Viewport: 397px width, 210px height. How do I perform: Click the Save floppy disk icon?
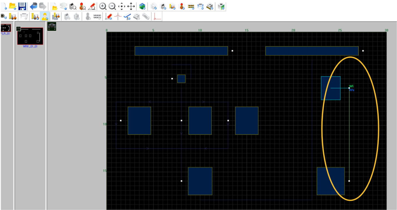pos(22,6)
